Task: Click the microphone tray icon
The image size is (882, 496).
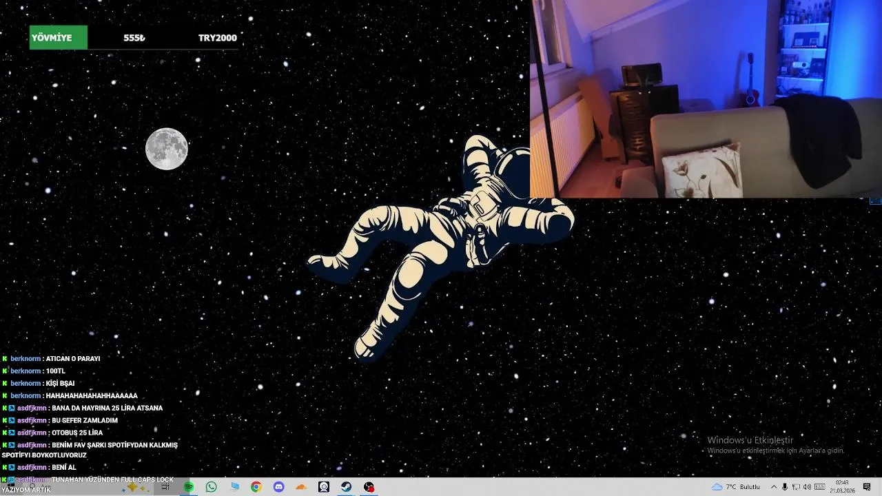Action: pyautogui.click(x=785, y=487)
